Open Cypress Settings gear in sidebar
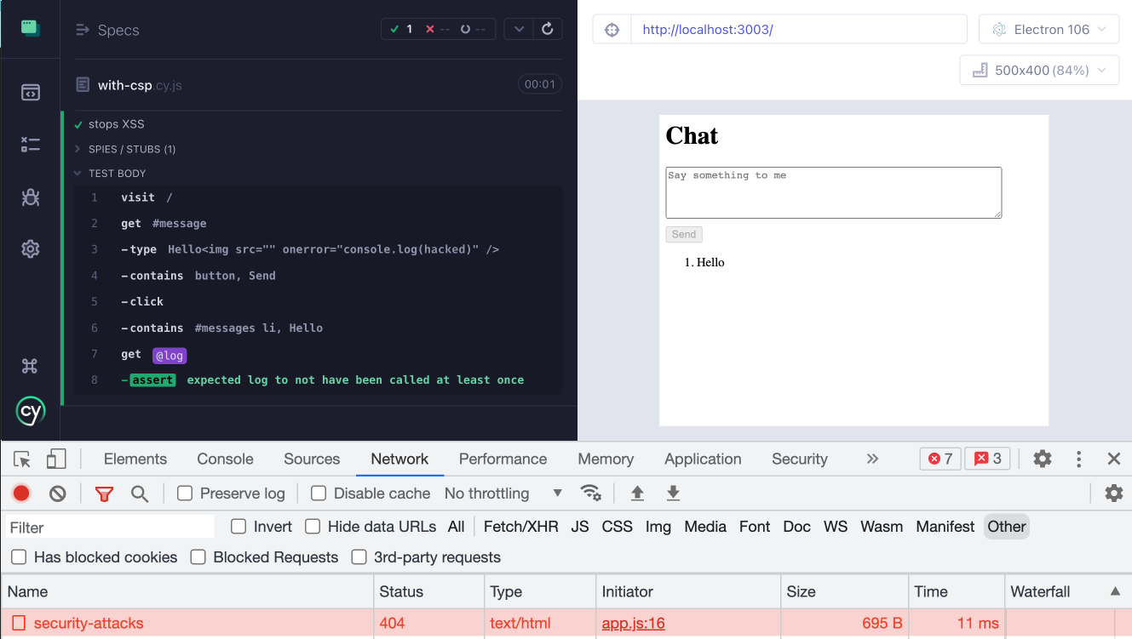 click(x=31, y=249)
